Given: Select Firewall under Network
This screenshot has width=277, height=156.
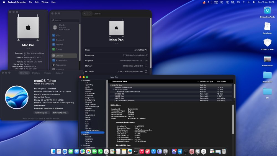Looking at the screenshot, I should click(88, 137).
